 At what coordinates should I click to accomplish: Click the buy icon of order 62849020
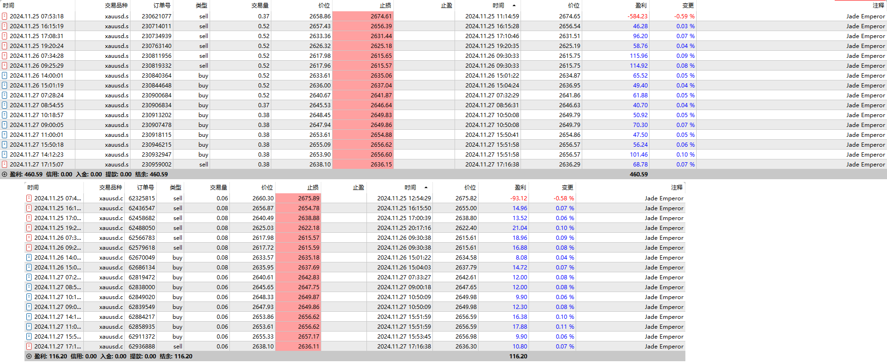click(29, 297)
